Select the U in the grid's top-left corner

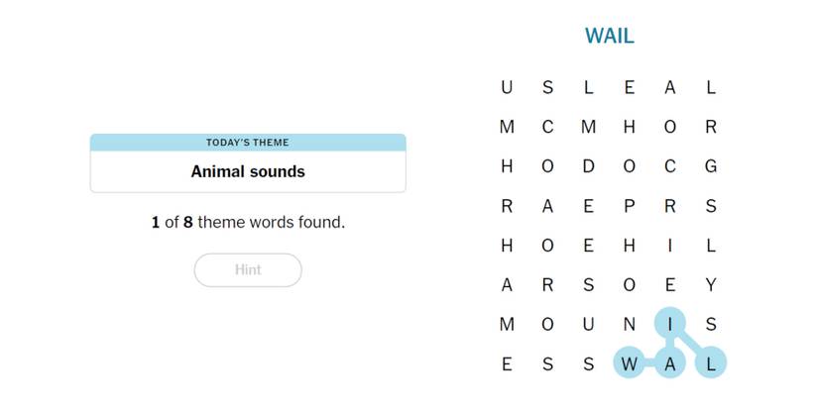(x=507, y=87)
